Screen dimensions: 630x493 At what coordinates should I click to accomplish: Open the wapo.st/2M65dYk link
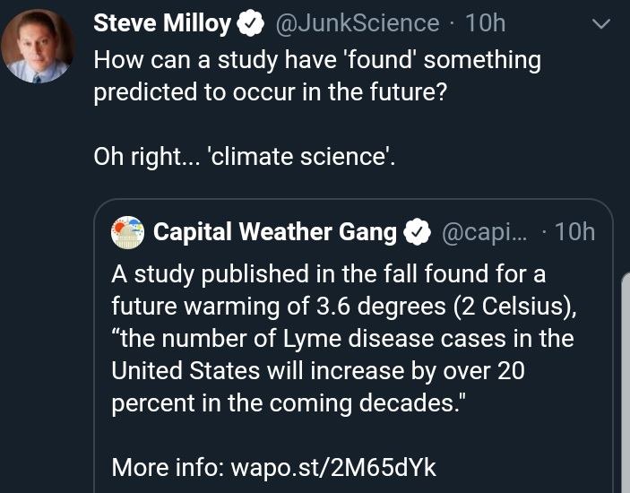pos(333,467)
